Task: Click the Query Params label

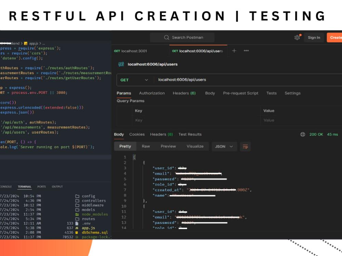Action: pos(130,101)
